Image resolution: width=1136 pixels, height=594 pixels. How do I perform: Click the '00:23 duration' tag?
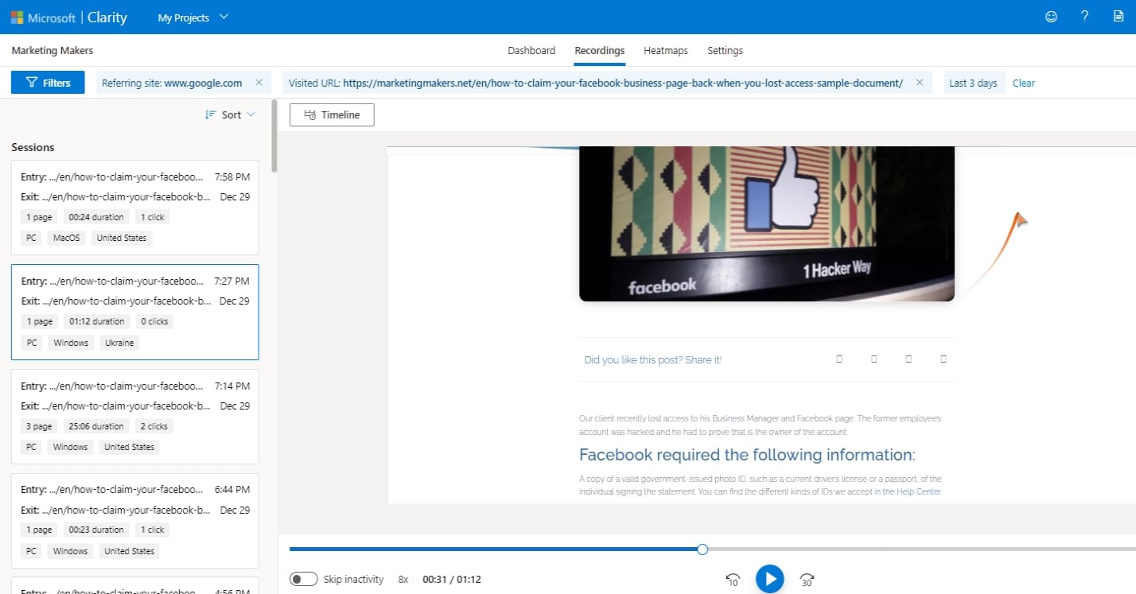(96, 530)
